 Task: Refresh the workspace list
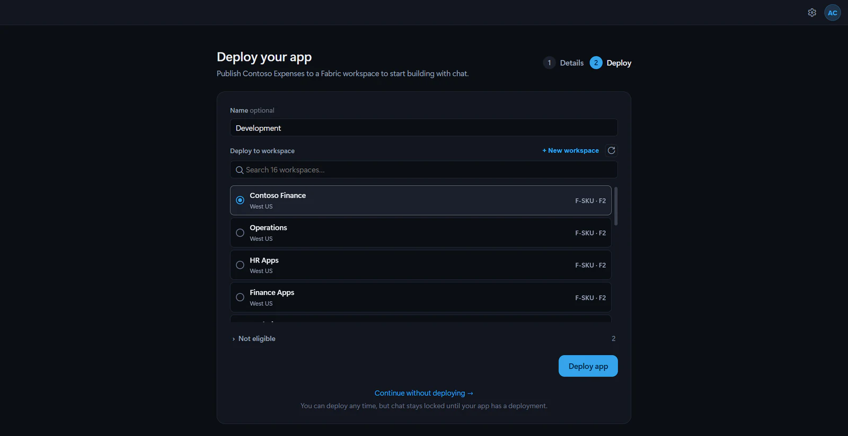point(612,151)
